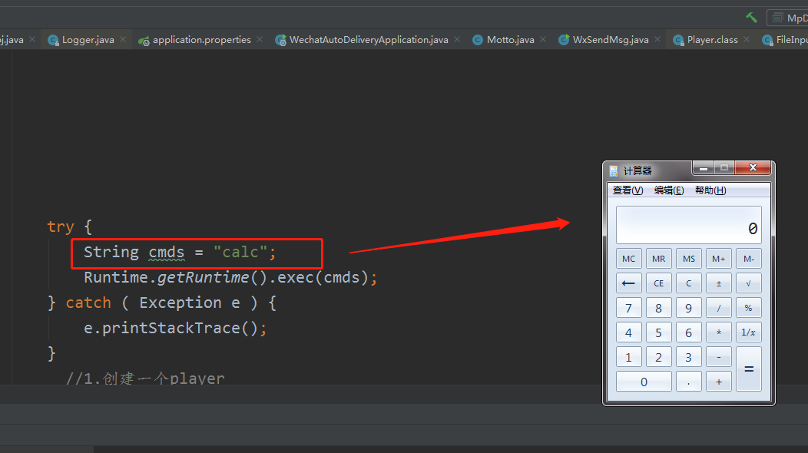Image resolution: width=808 pixels, height=453 pixels.
Task: Click the C clear button
Action: 688,283
